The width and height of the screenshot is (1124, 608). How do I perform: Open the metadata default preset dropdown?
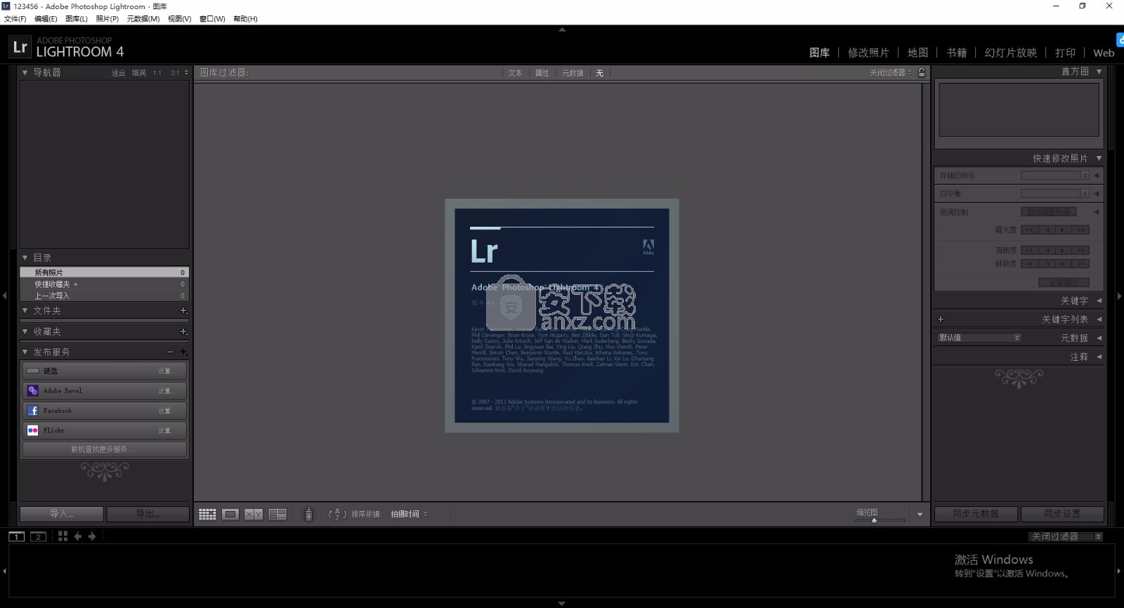[979, 338]
